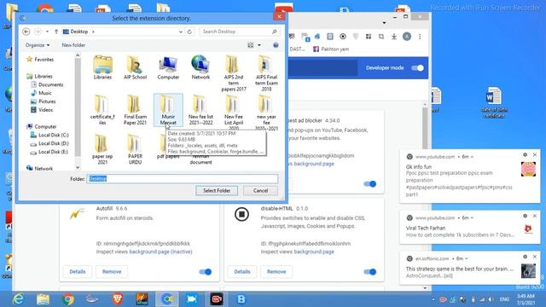
Task: Click Details button for disable-HTML extension
Action: pyautogui.click(x=242, y=271)
